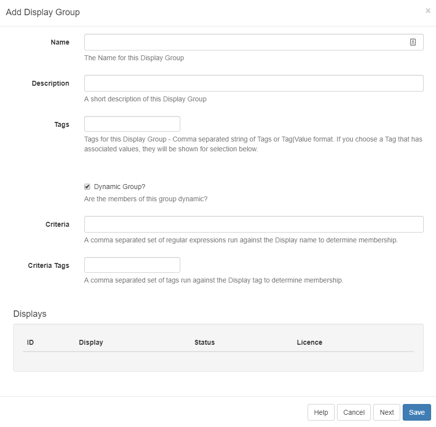This screenshot has height=427, width=436.
Task: Click the Criteria Tags input field
Action: click(132, 264)
